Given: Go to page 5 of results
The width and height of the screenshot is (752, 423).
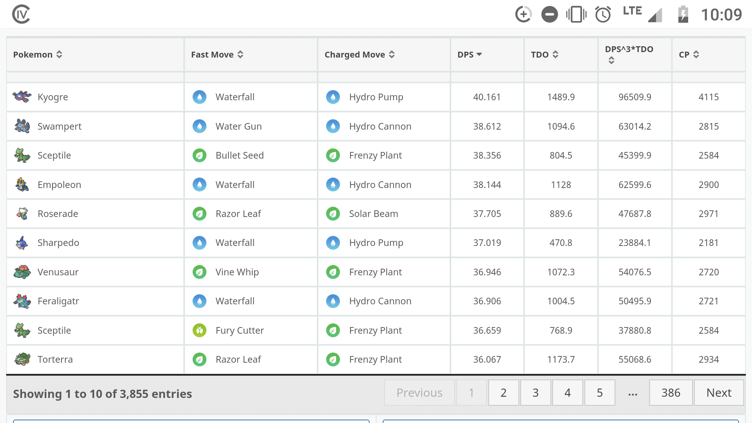Looking at the screenshot, I should (600, 392).
